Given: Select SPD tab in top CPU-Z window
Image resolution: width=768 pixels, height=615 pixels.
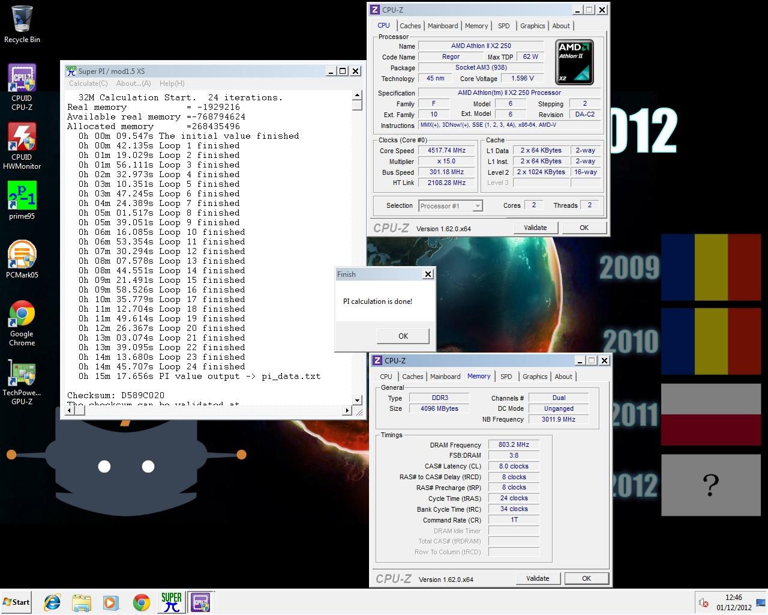Looking at the screenshot, I should click(504, 26).
